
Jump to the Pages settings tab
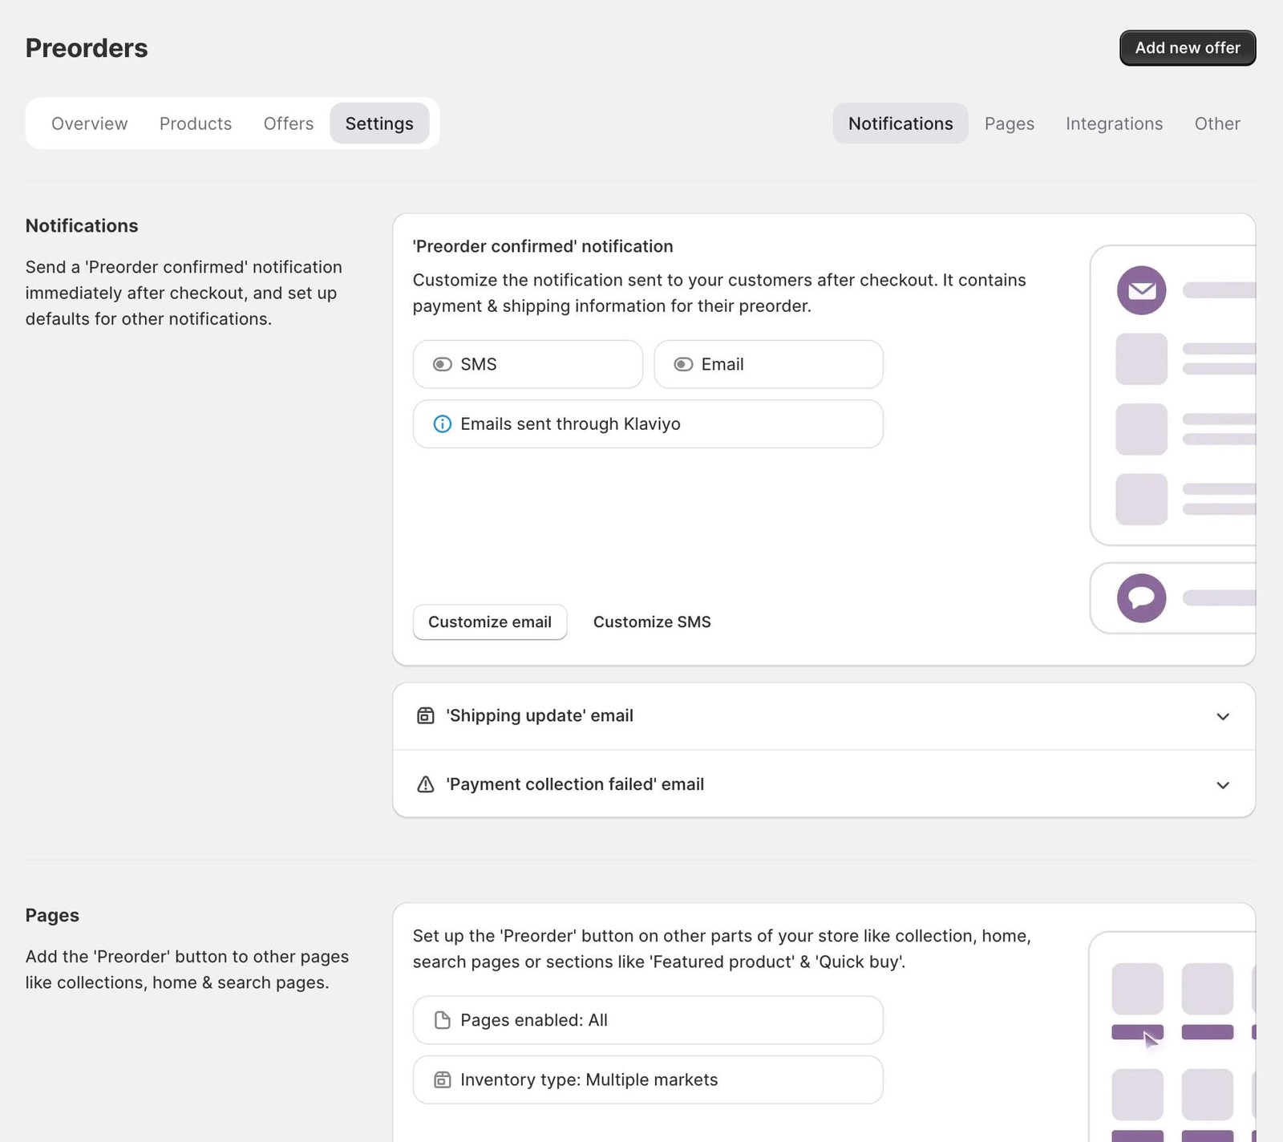(x=1009, y=124)
